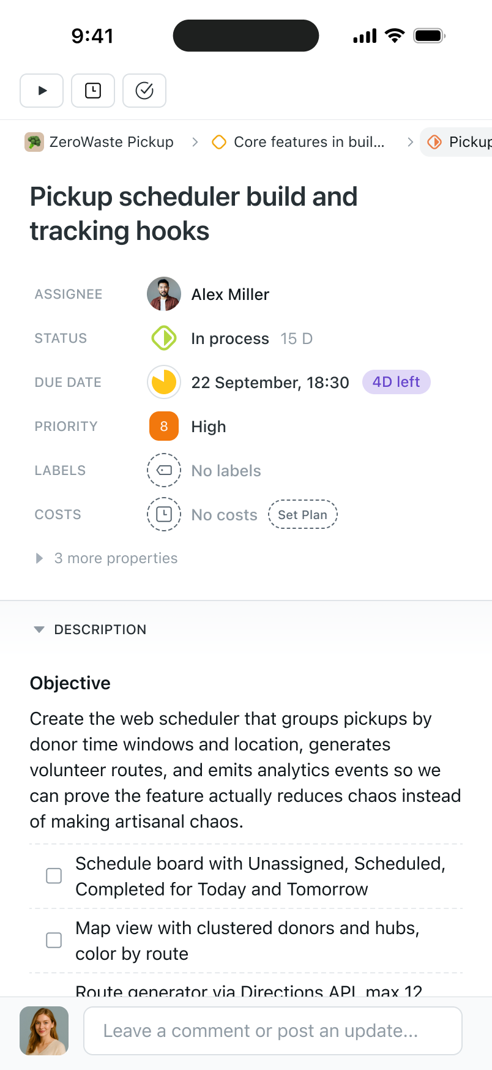This screenshot has width=492, height=1070.
Task: Click the due date pie progress icon
Action: point(164,383)
